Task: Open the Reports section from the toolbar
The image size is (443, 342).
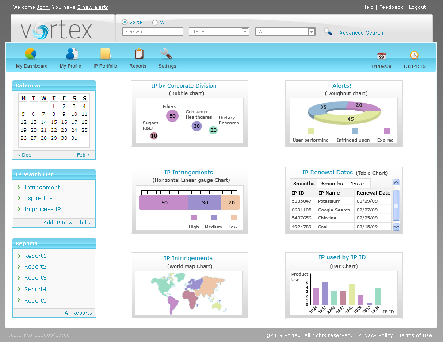Action: click(x=137, y=58)
